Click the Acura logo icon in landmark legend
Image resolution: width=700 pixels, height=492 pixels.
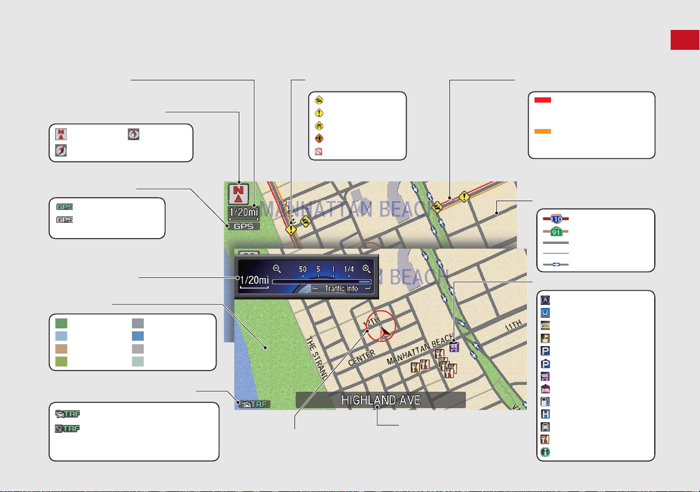pos(545,300)
